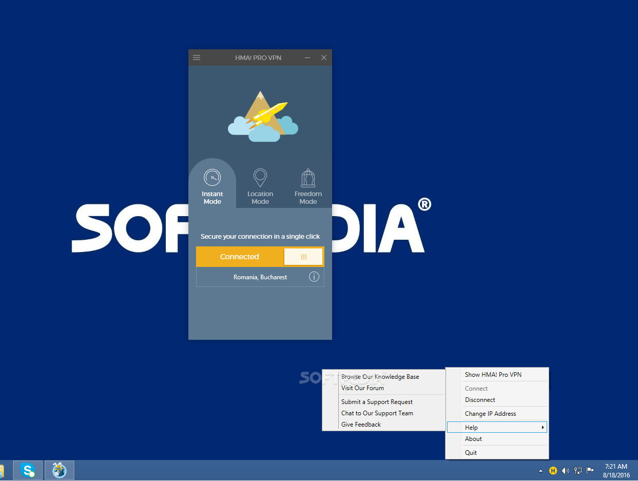Minimize the HMA! PRO VPN window

[x=307, y=57]
